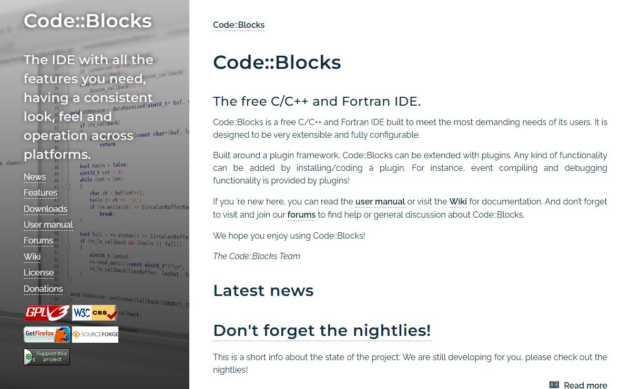Open the SourceForge badge
The width and height of the screenshot is (631, 389).
point(95,334)
